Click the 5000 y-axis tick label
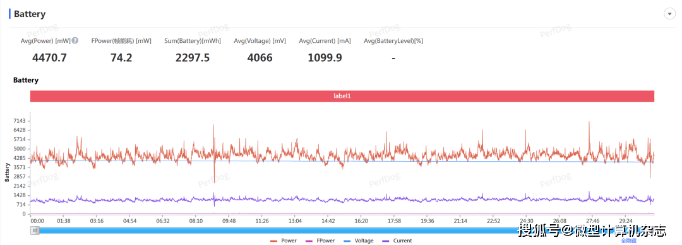This screenshot has width=682, height=245. pyautogui.click(x=20, y=149)
